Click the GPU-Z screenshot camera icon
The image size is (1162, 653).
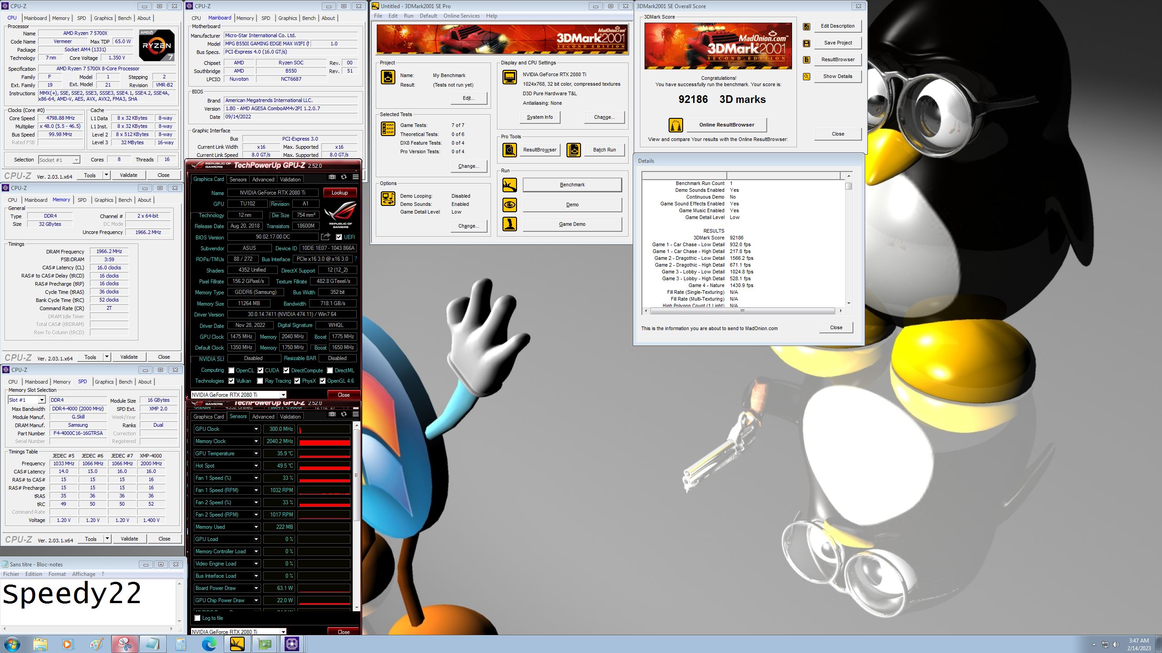(x=332, y=177)
